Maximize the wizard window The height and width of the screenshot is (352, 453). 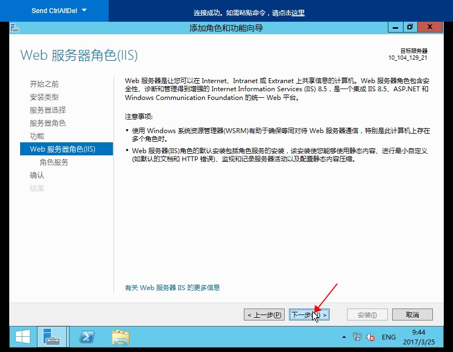410,28
